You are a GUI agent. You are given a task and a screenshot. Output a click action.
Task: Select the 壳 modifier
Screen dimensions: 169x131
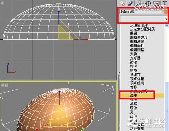point(132,112)
